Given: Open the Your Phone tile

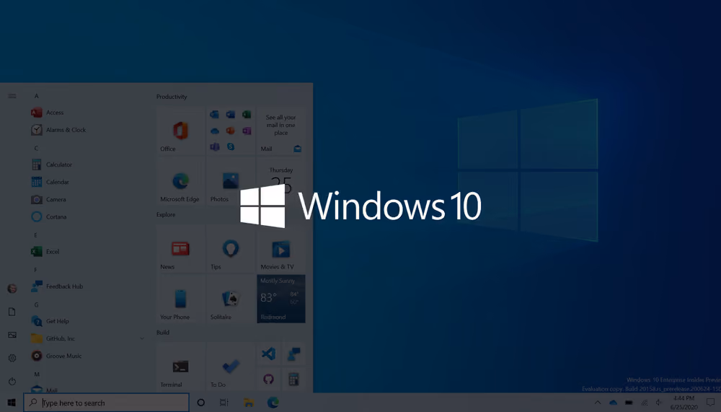Looking at the screenshot, I should [x=180, y=299].
